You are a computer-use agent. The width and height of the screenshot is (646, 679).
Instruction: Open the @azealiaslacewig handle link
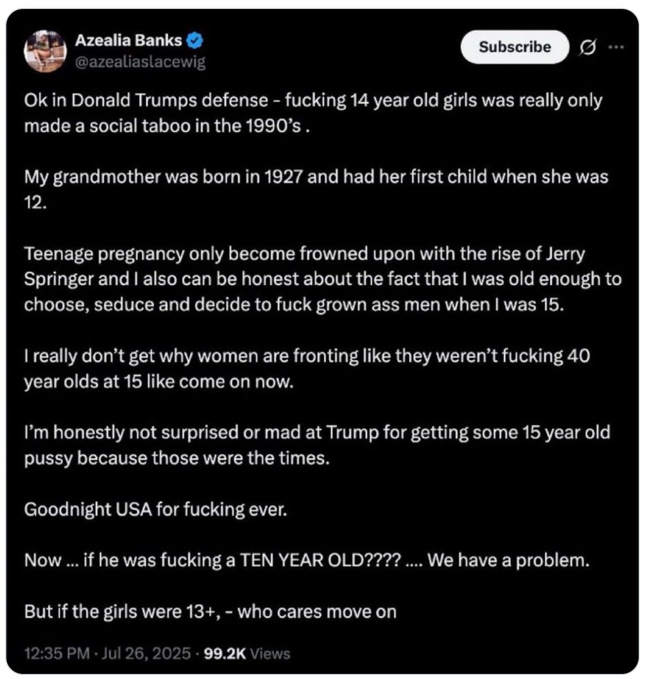coord(140,62)
